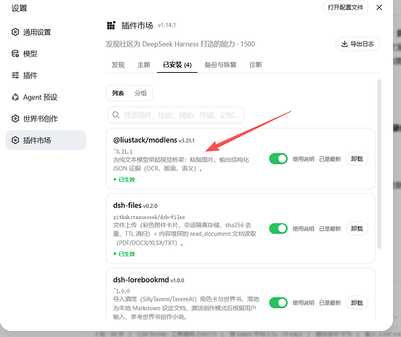The height and width of the screenshot is (337, 401).
Task: Open Agent presets icon in sidebar
Action: (x=15, y=97)
